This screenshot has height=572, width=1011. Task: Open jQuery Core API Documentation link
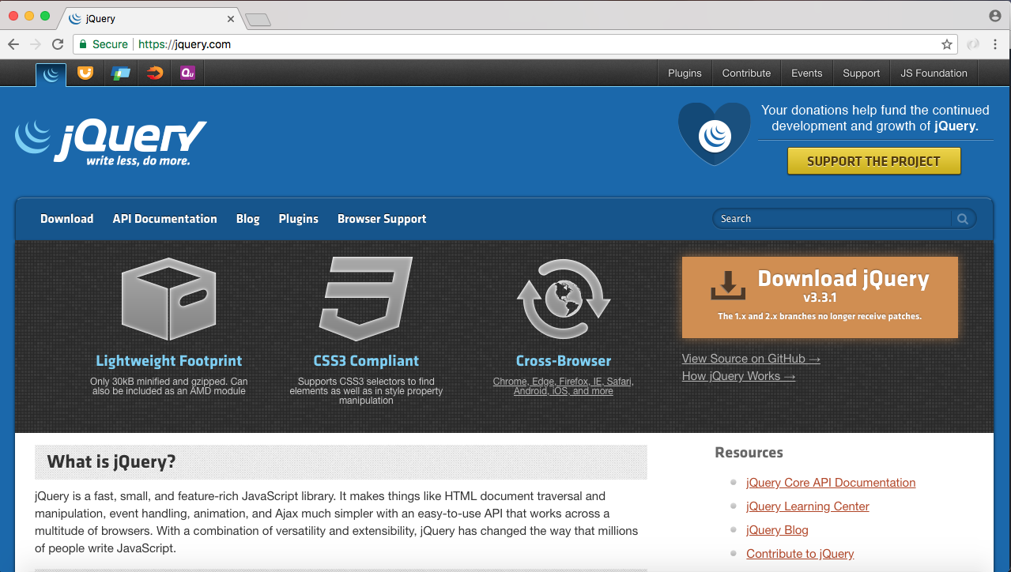pos(831,483)
